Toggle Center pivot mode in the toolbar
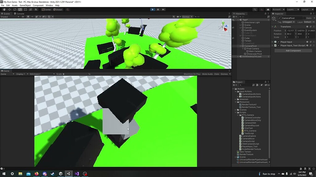The width and height of the screenshot is (316, 177). point(47,10)
